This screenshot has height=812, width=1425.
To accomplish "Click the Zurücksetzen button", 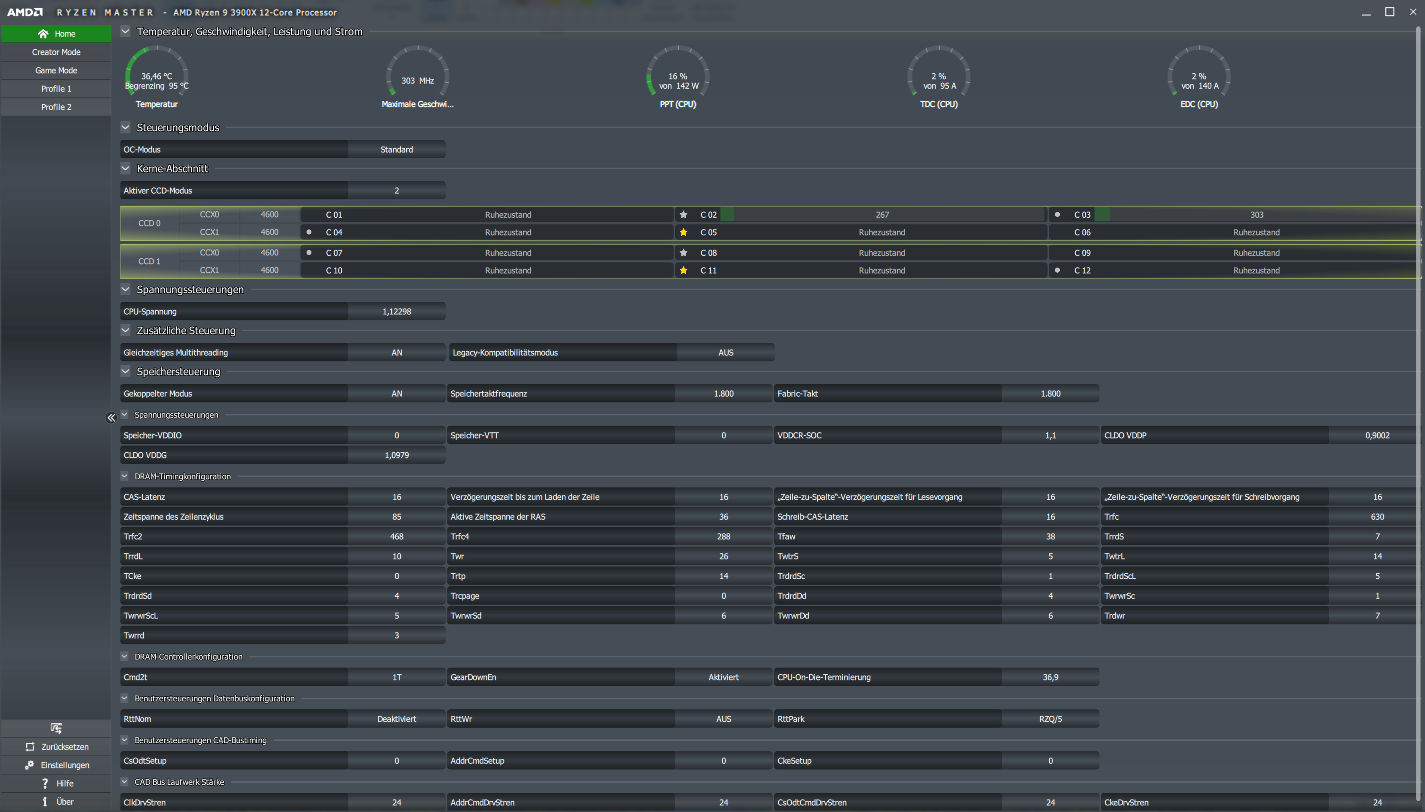I will 56,747.
